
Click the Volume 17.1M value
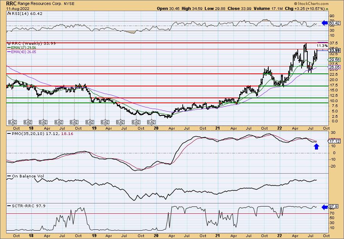(x=267, y=8)
